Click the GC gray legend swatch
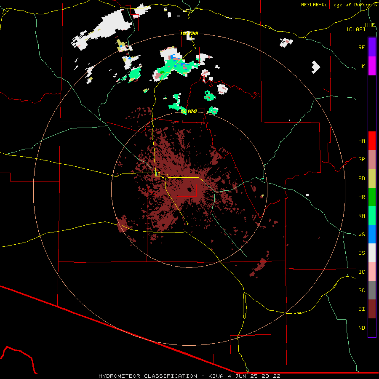 [372, 290]
